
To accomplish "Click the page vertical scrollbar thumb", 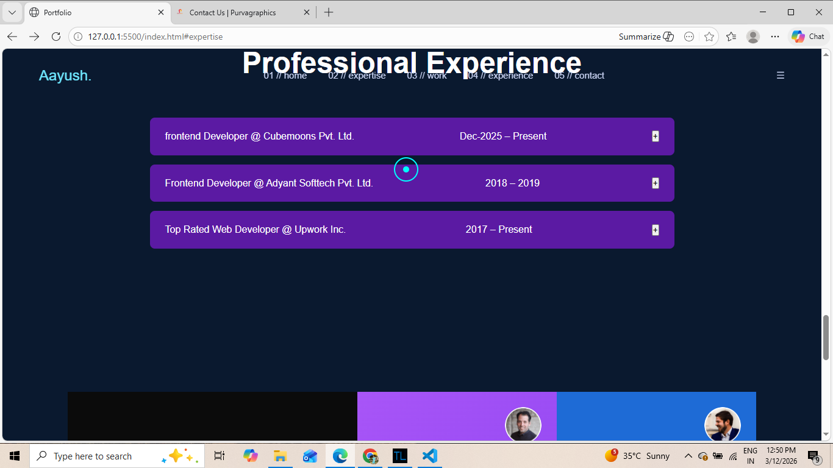I will click(826, 337).
